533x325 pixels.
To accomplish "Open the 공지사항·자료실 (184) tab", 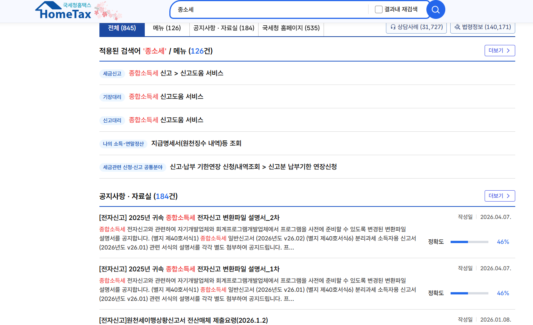I will pyautogui.click(x=224, y=28).
